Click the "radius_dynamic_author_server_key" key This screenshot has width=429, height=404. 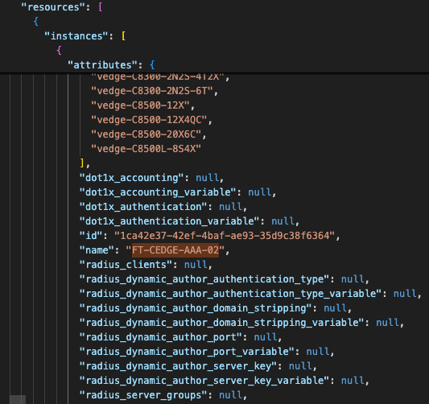[178, 366]
